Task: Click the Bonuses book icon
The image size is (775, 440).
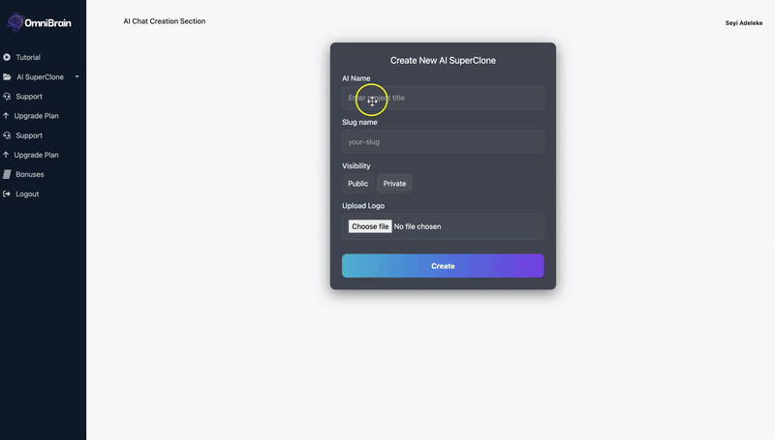Action: coord(7,174)
